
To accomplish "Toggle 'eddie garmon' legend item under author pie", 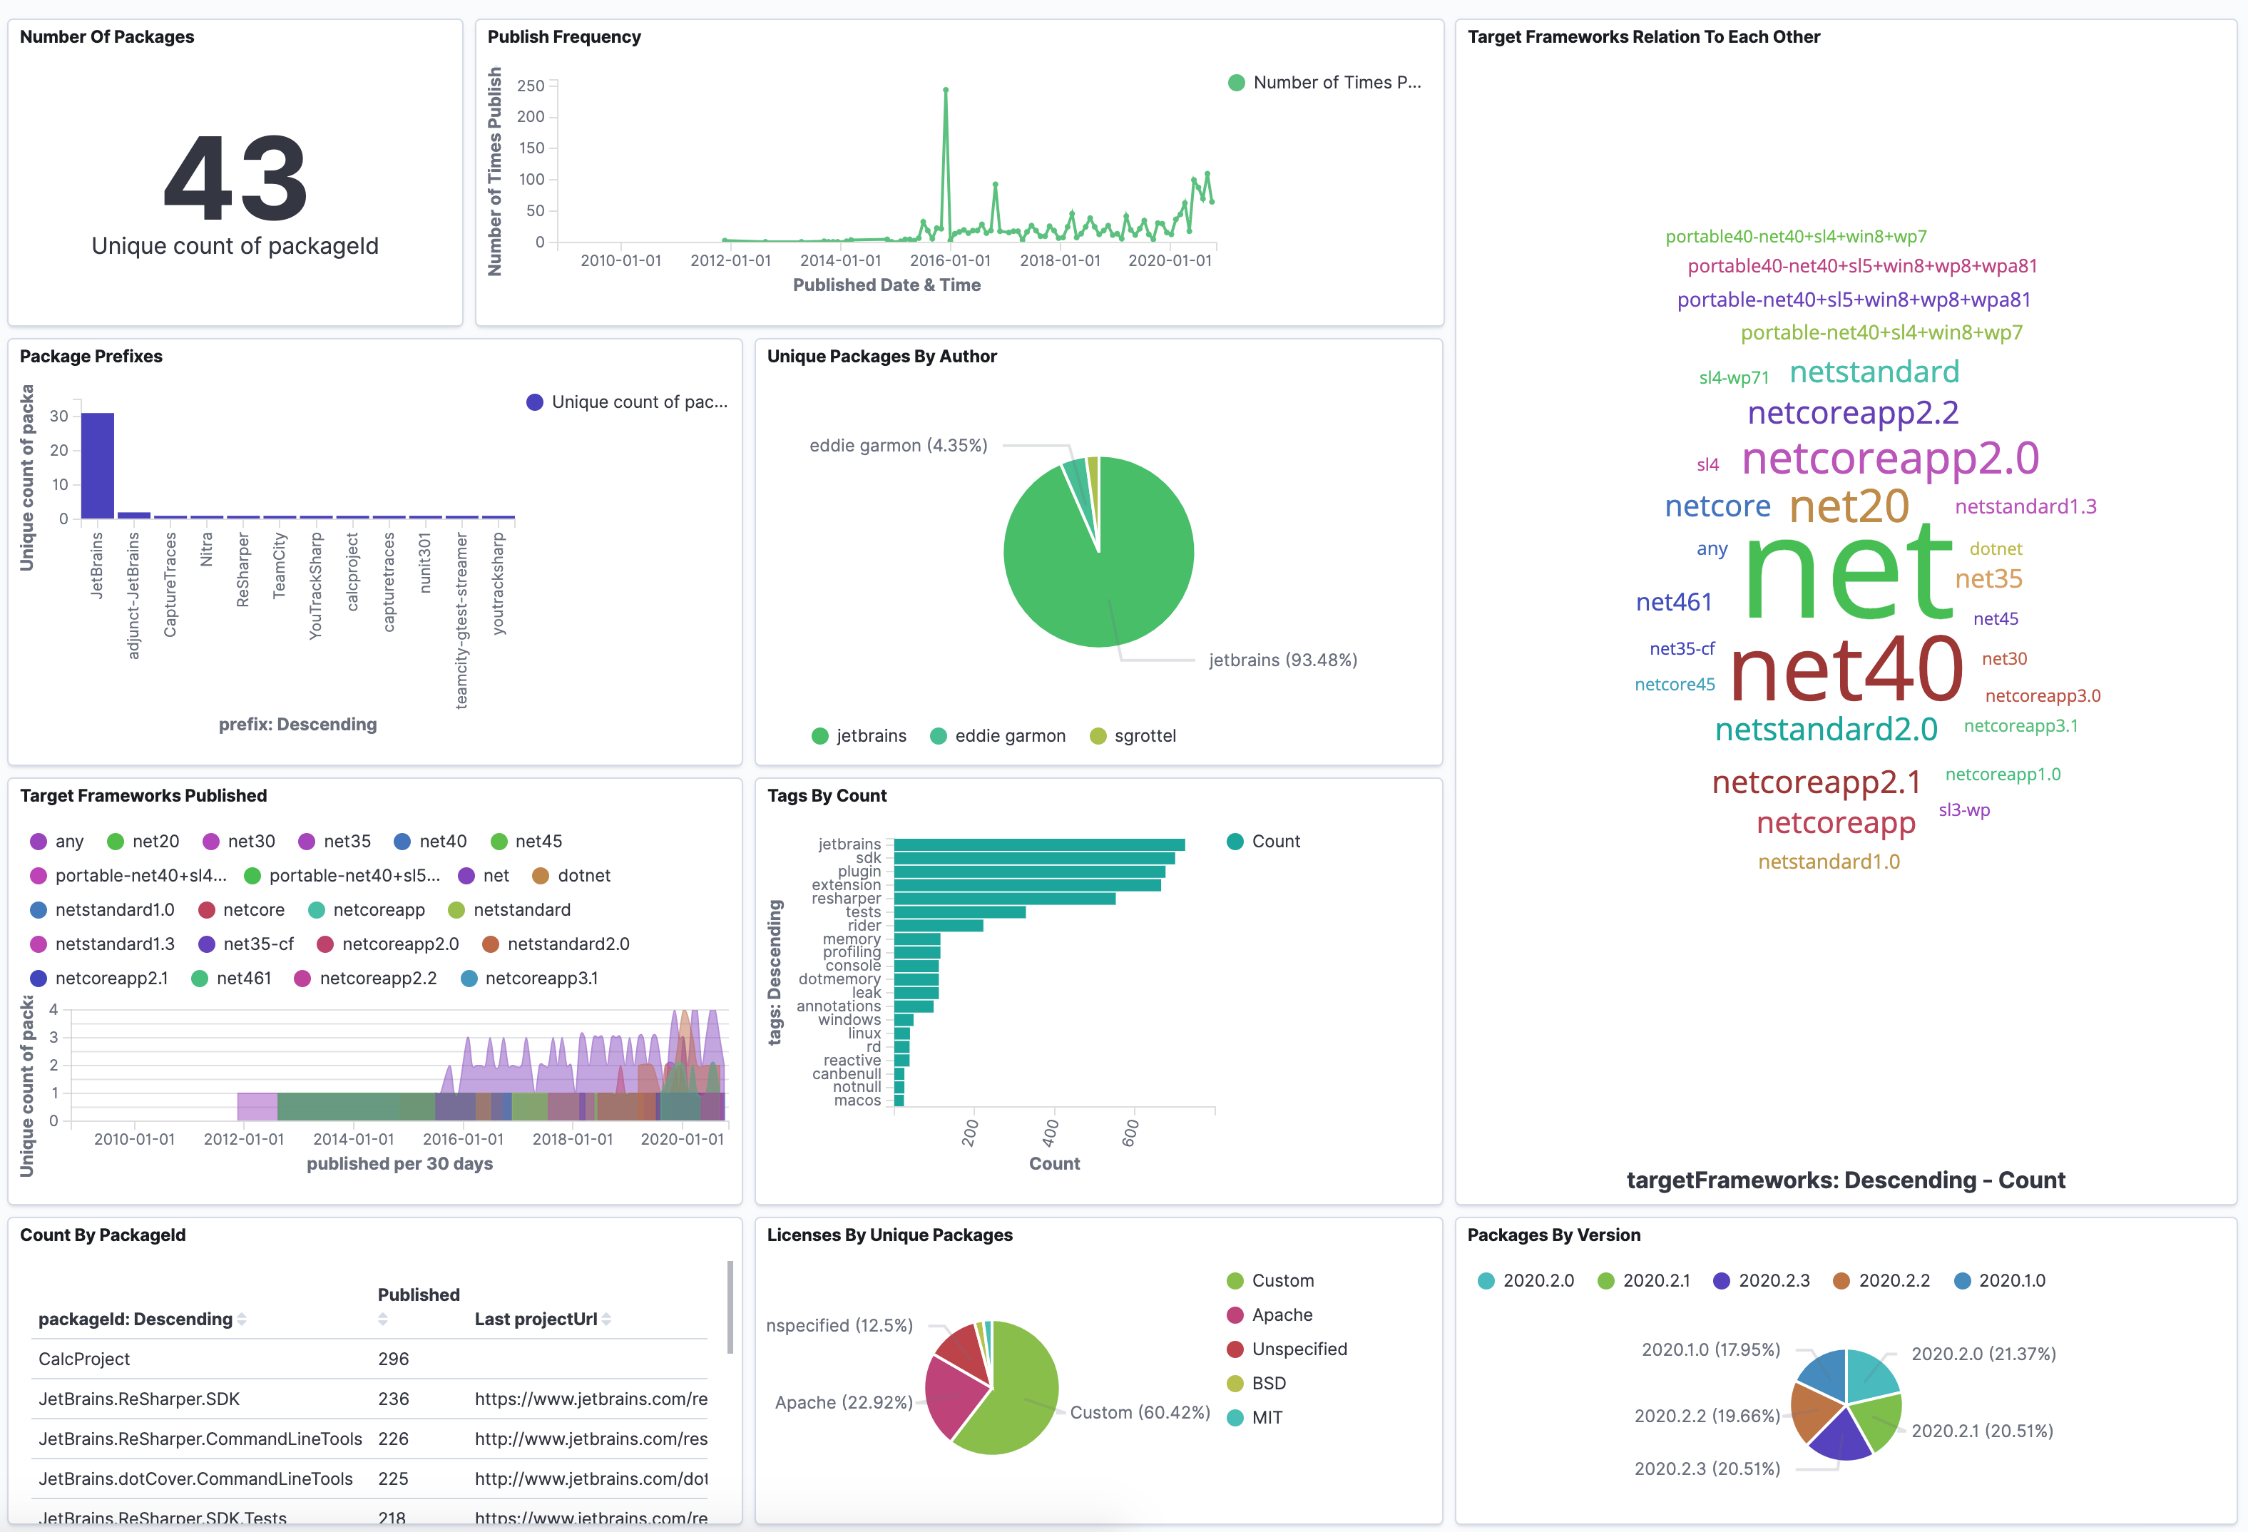I will tap(997, 736).
